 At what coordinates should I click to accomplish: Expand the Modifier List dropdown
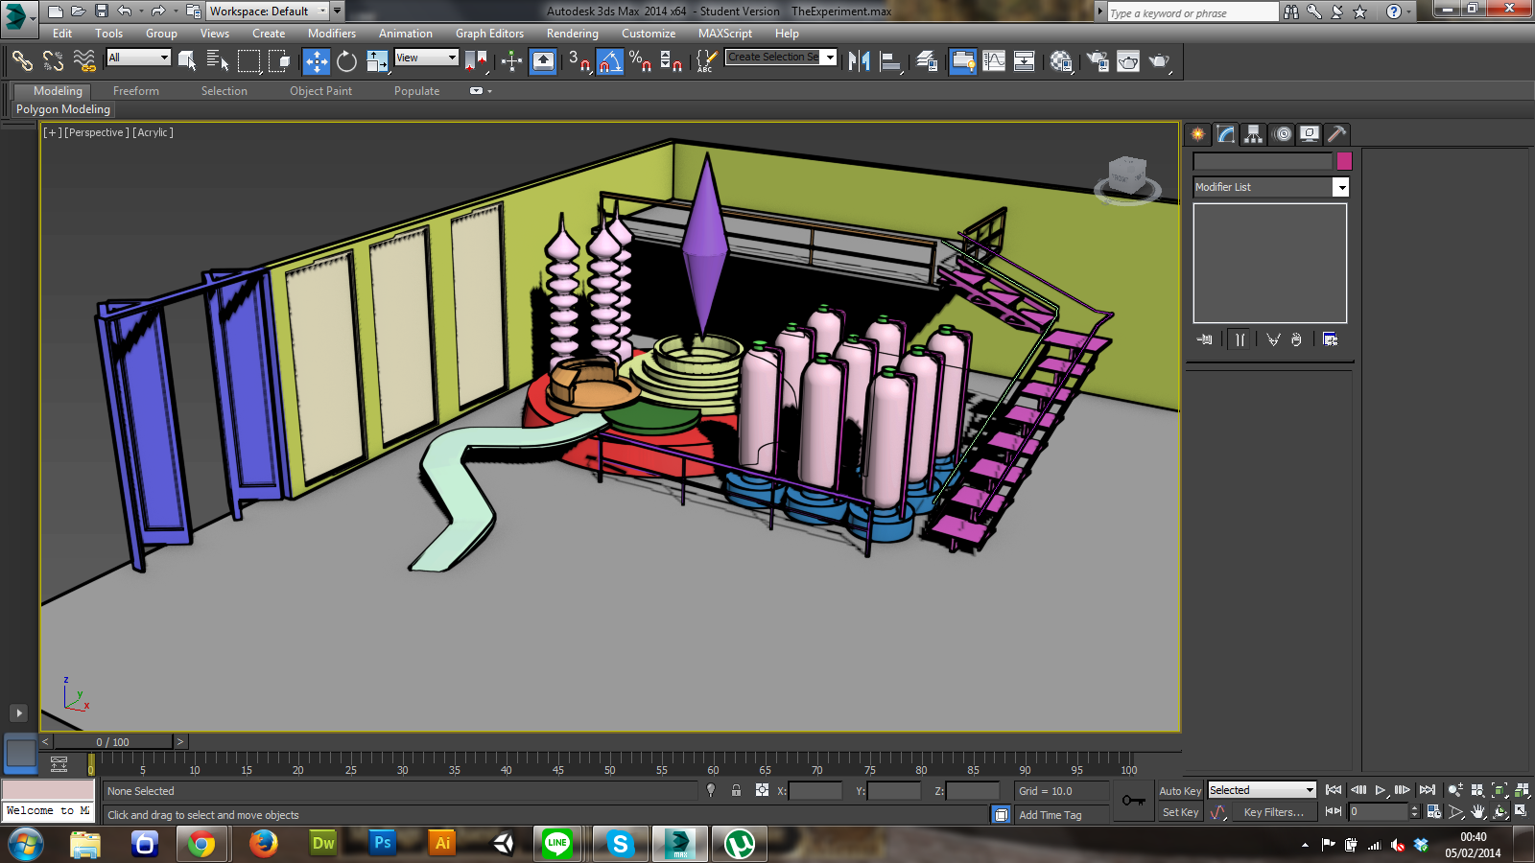pyautogui.click(x=1340, y=187)
